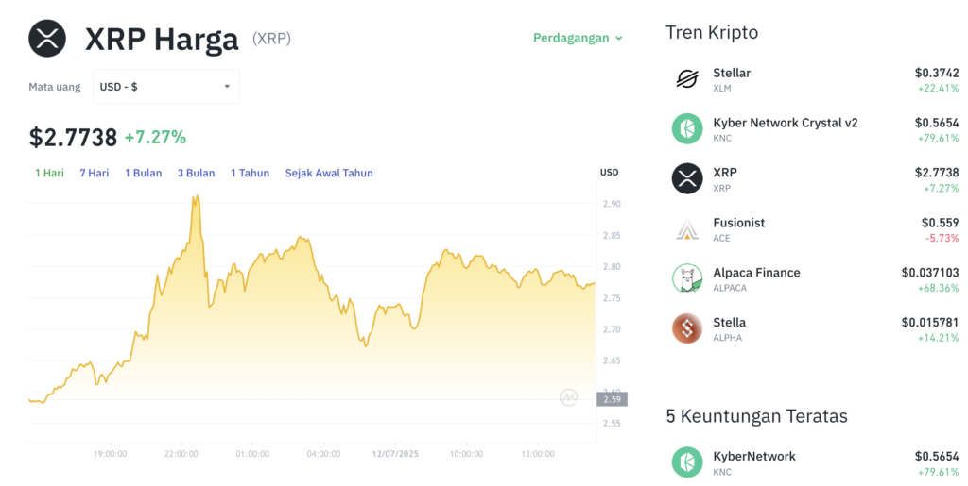Switch chart to 1 Bulan
The width and height of the screenshot is (968, 486).
point(144,173)
